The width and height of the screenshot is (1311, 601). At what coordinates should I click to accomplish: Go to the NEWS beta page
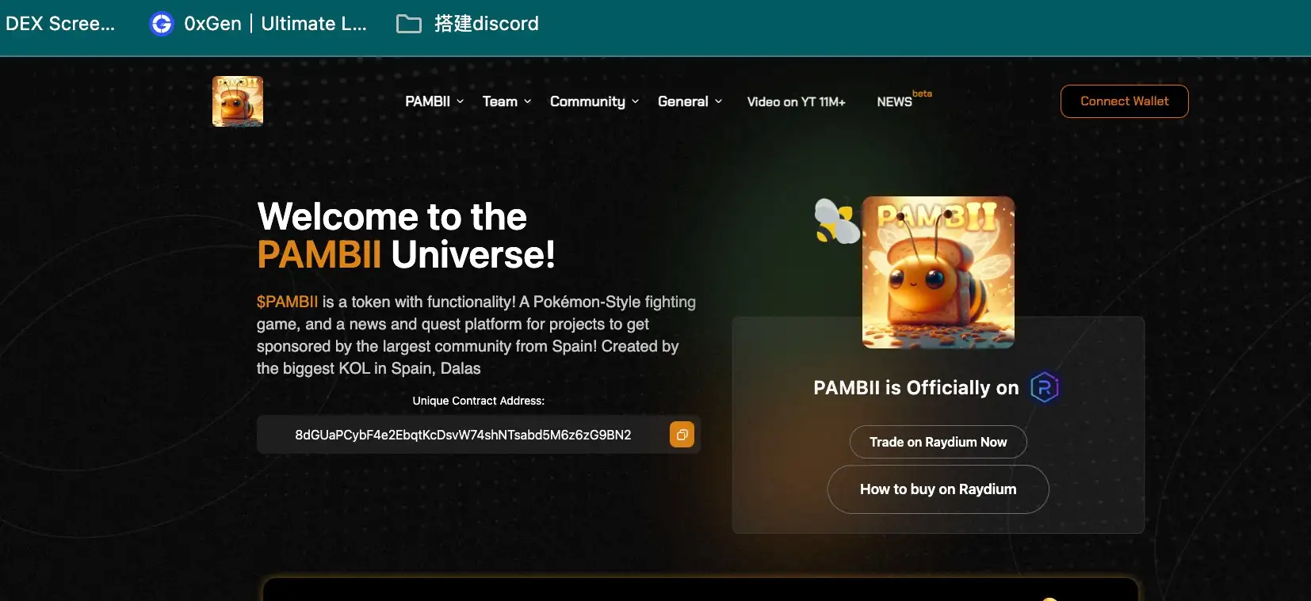(x=895, y=101)
